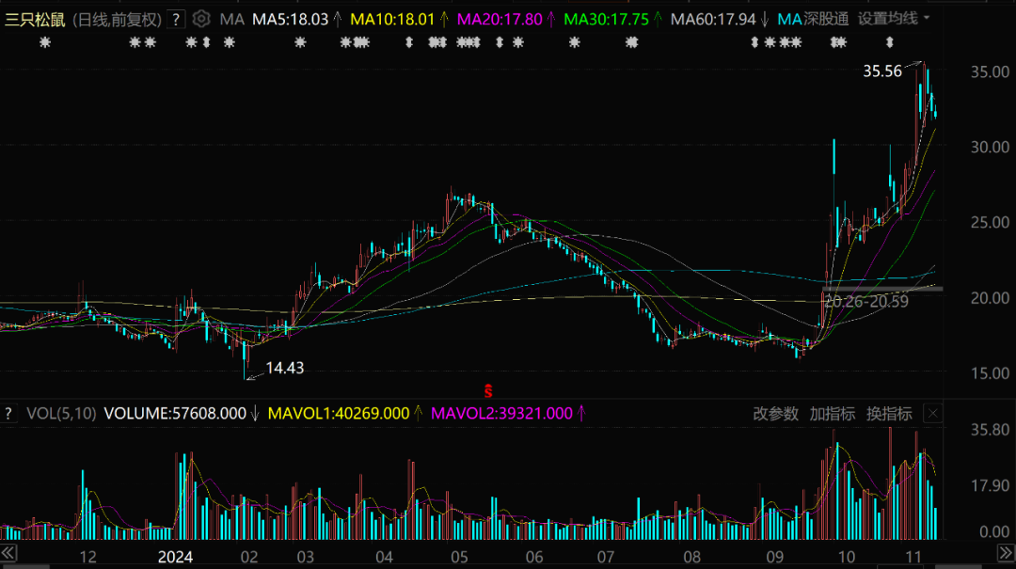Select the MA10:18.01 moving average label
This screenshot has height=569, width=1016.
392,20
